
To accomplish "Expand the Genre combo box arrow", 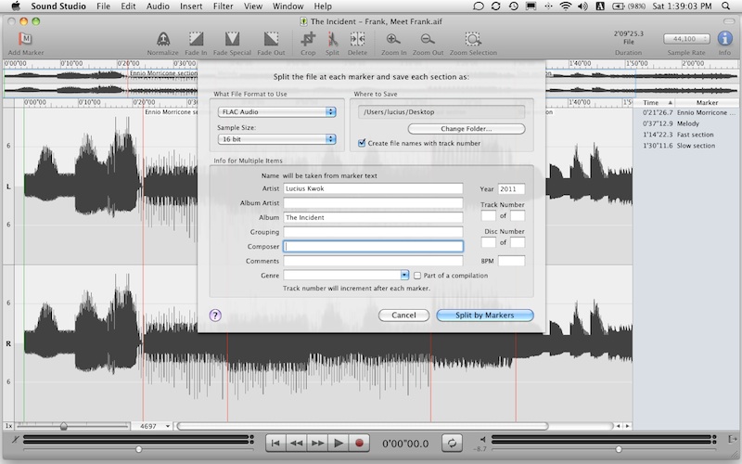I will click(x=404, y=275).
